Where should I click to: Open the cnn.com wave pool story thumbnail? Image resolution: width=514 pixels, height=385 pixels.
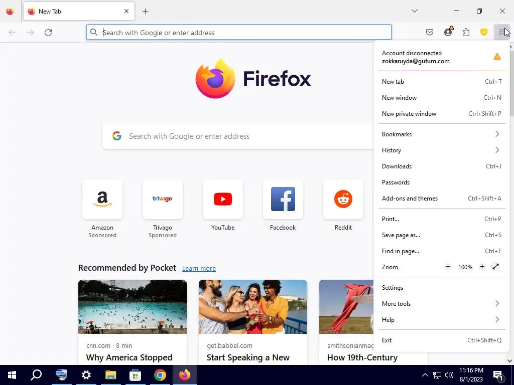(x=133, y=307)
